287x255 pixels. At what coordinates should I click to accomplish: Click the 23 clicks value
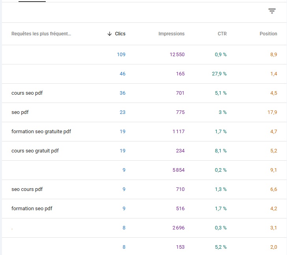[123, 112]
